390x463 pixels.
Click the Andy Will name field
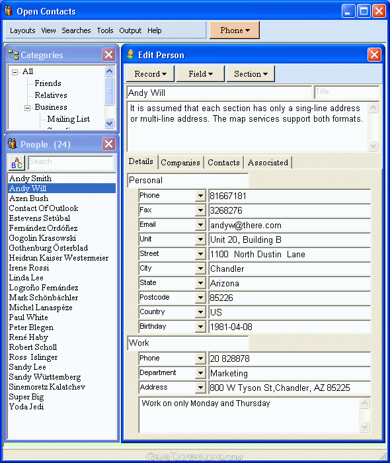click(x=219, y=93)
